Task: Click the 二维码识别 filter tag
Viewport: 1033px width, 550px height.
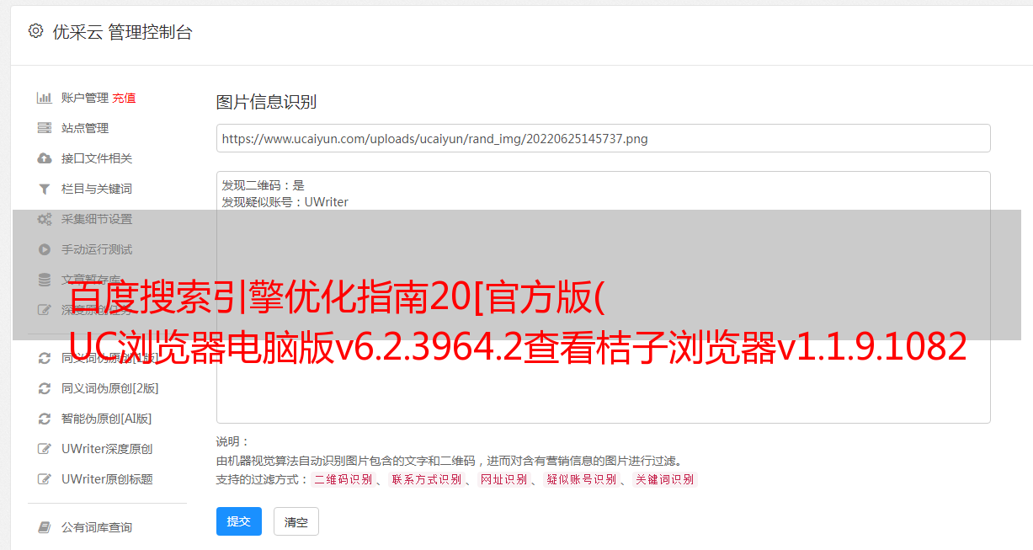Action: (x=343, y=479)
